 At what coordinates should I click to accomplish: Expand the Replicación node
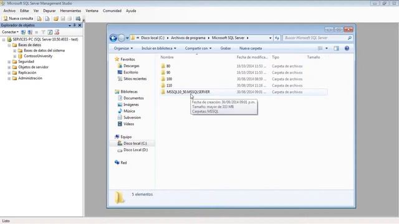(9, 73)
